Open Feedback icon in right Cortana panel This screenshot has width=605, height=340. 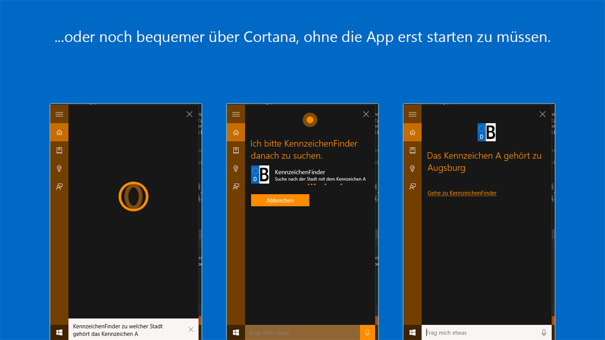[x=412, y=186]
